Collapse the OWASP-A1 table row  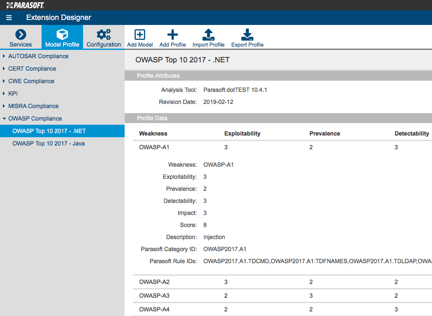coord(282,147)
